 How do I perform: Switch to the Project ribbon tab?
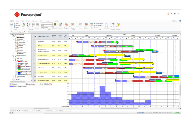(x=28, y=21)
